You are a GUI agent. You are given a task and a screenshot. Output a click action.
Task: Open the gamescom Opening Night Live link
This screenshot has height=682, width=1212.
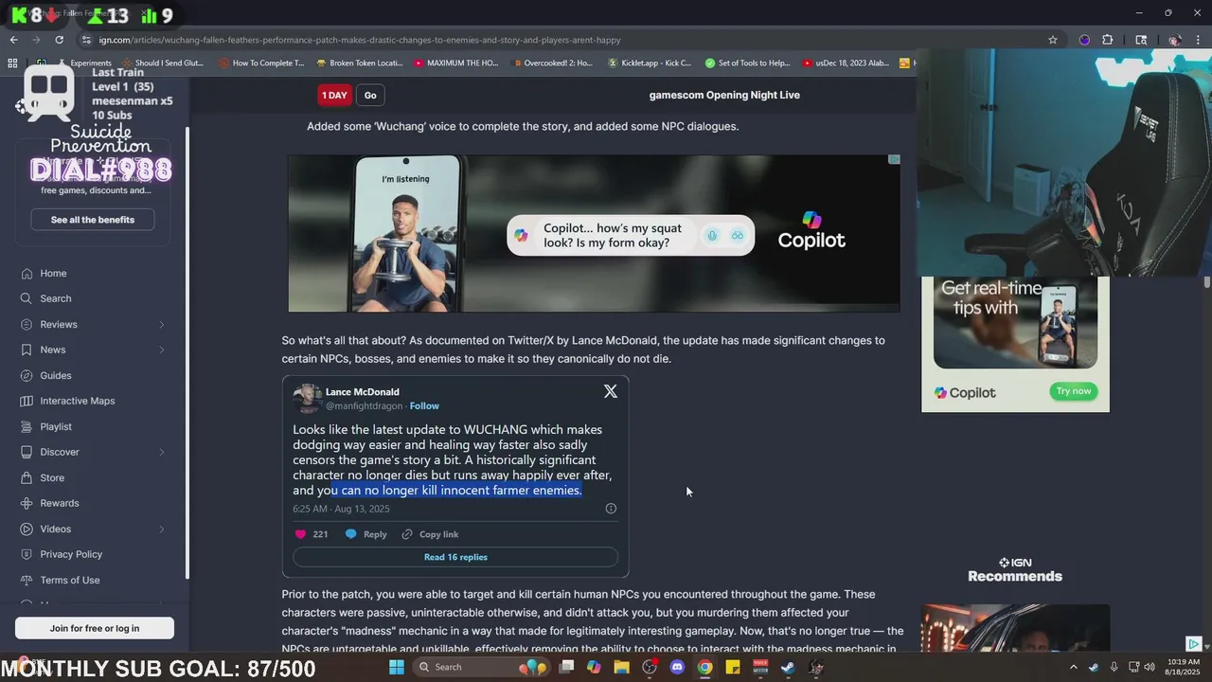(x=724, y=95)
